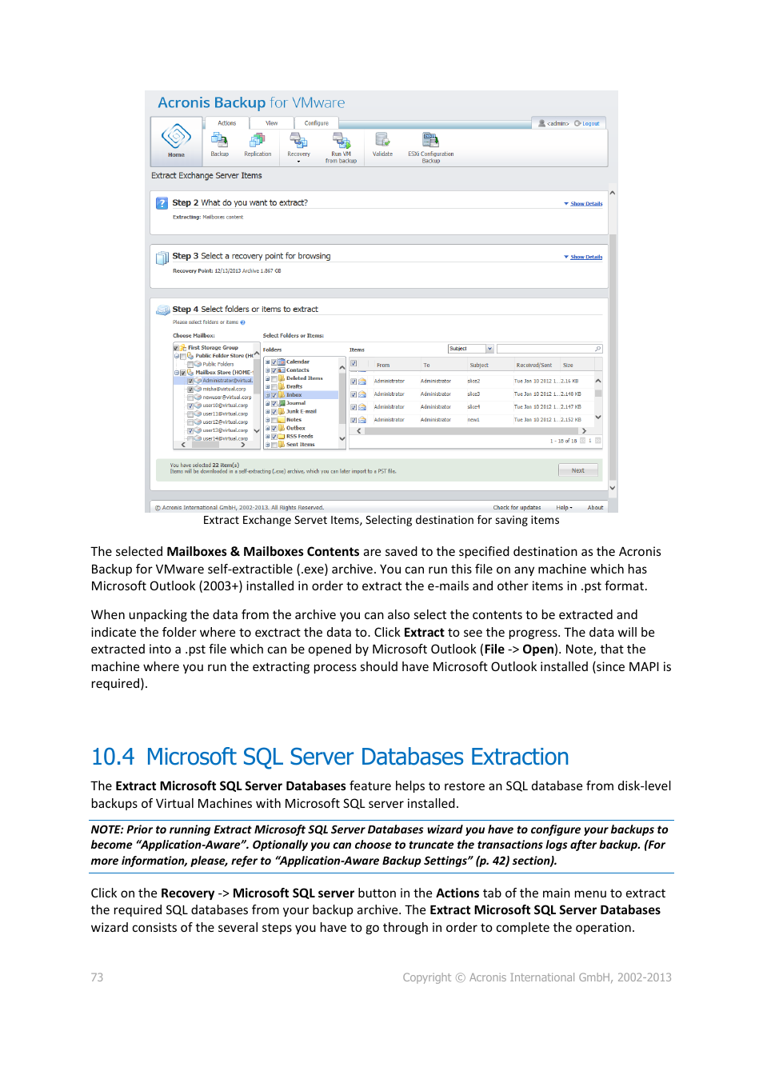
Task: Click the Calendar folder icon
Action: [282, 362]
